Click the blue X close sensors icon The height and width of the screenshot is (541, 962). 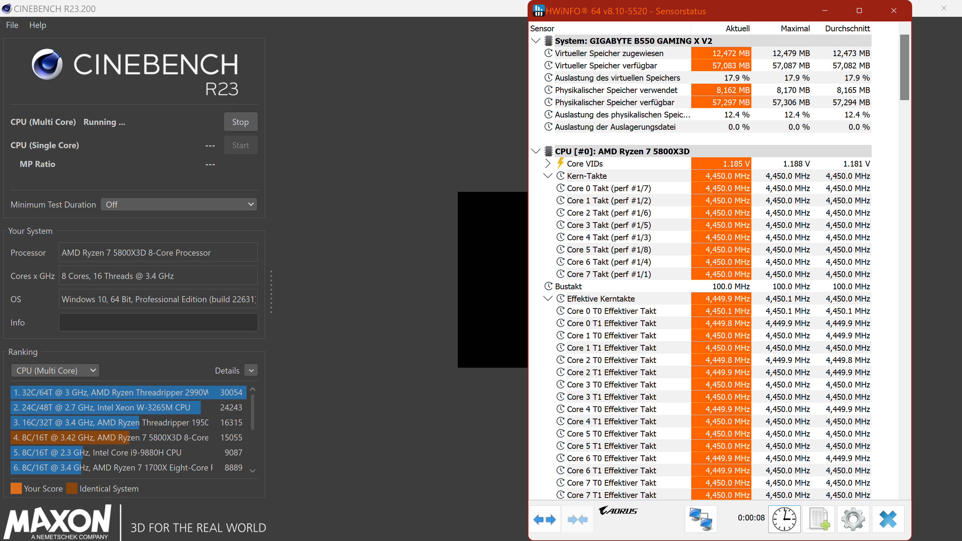pyautogui.click(x=888, y=519)
